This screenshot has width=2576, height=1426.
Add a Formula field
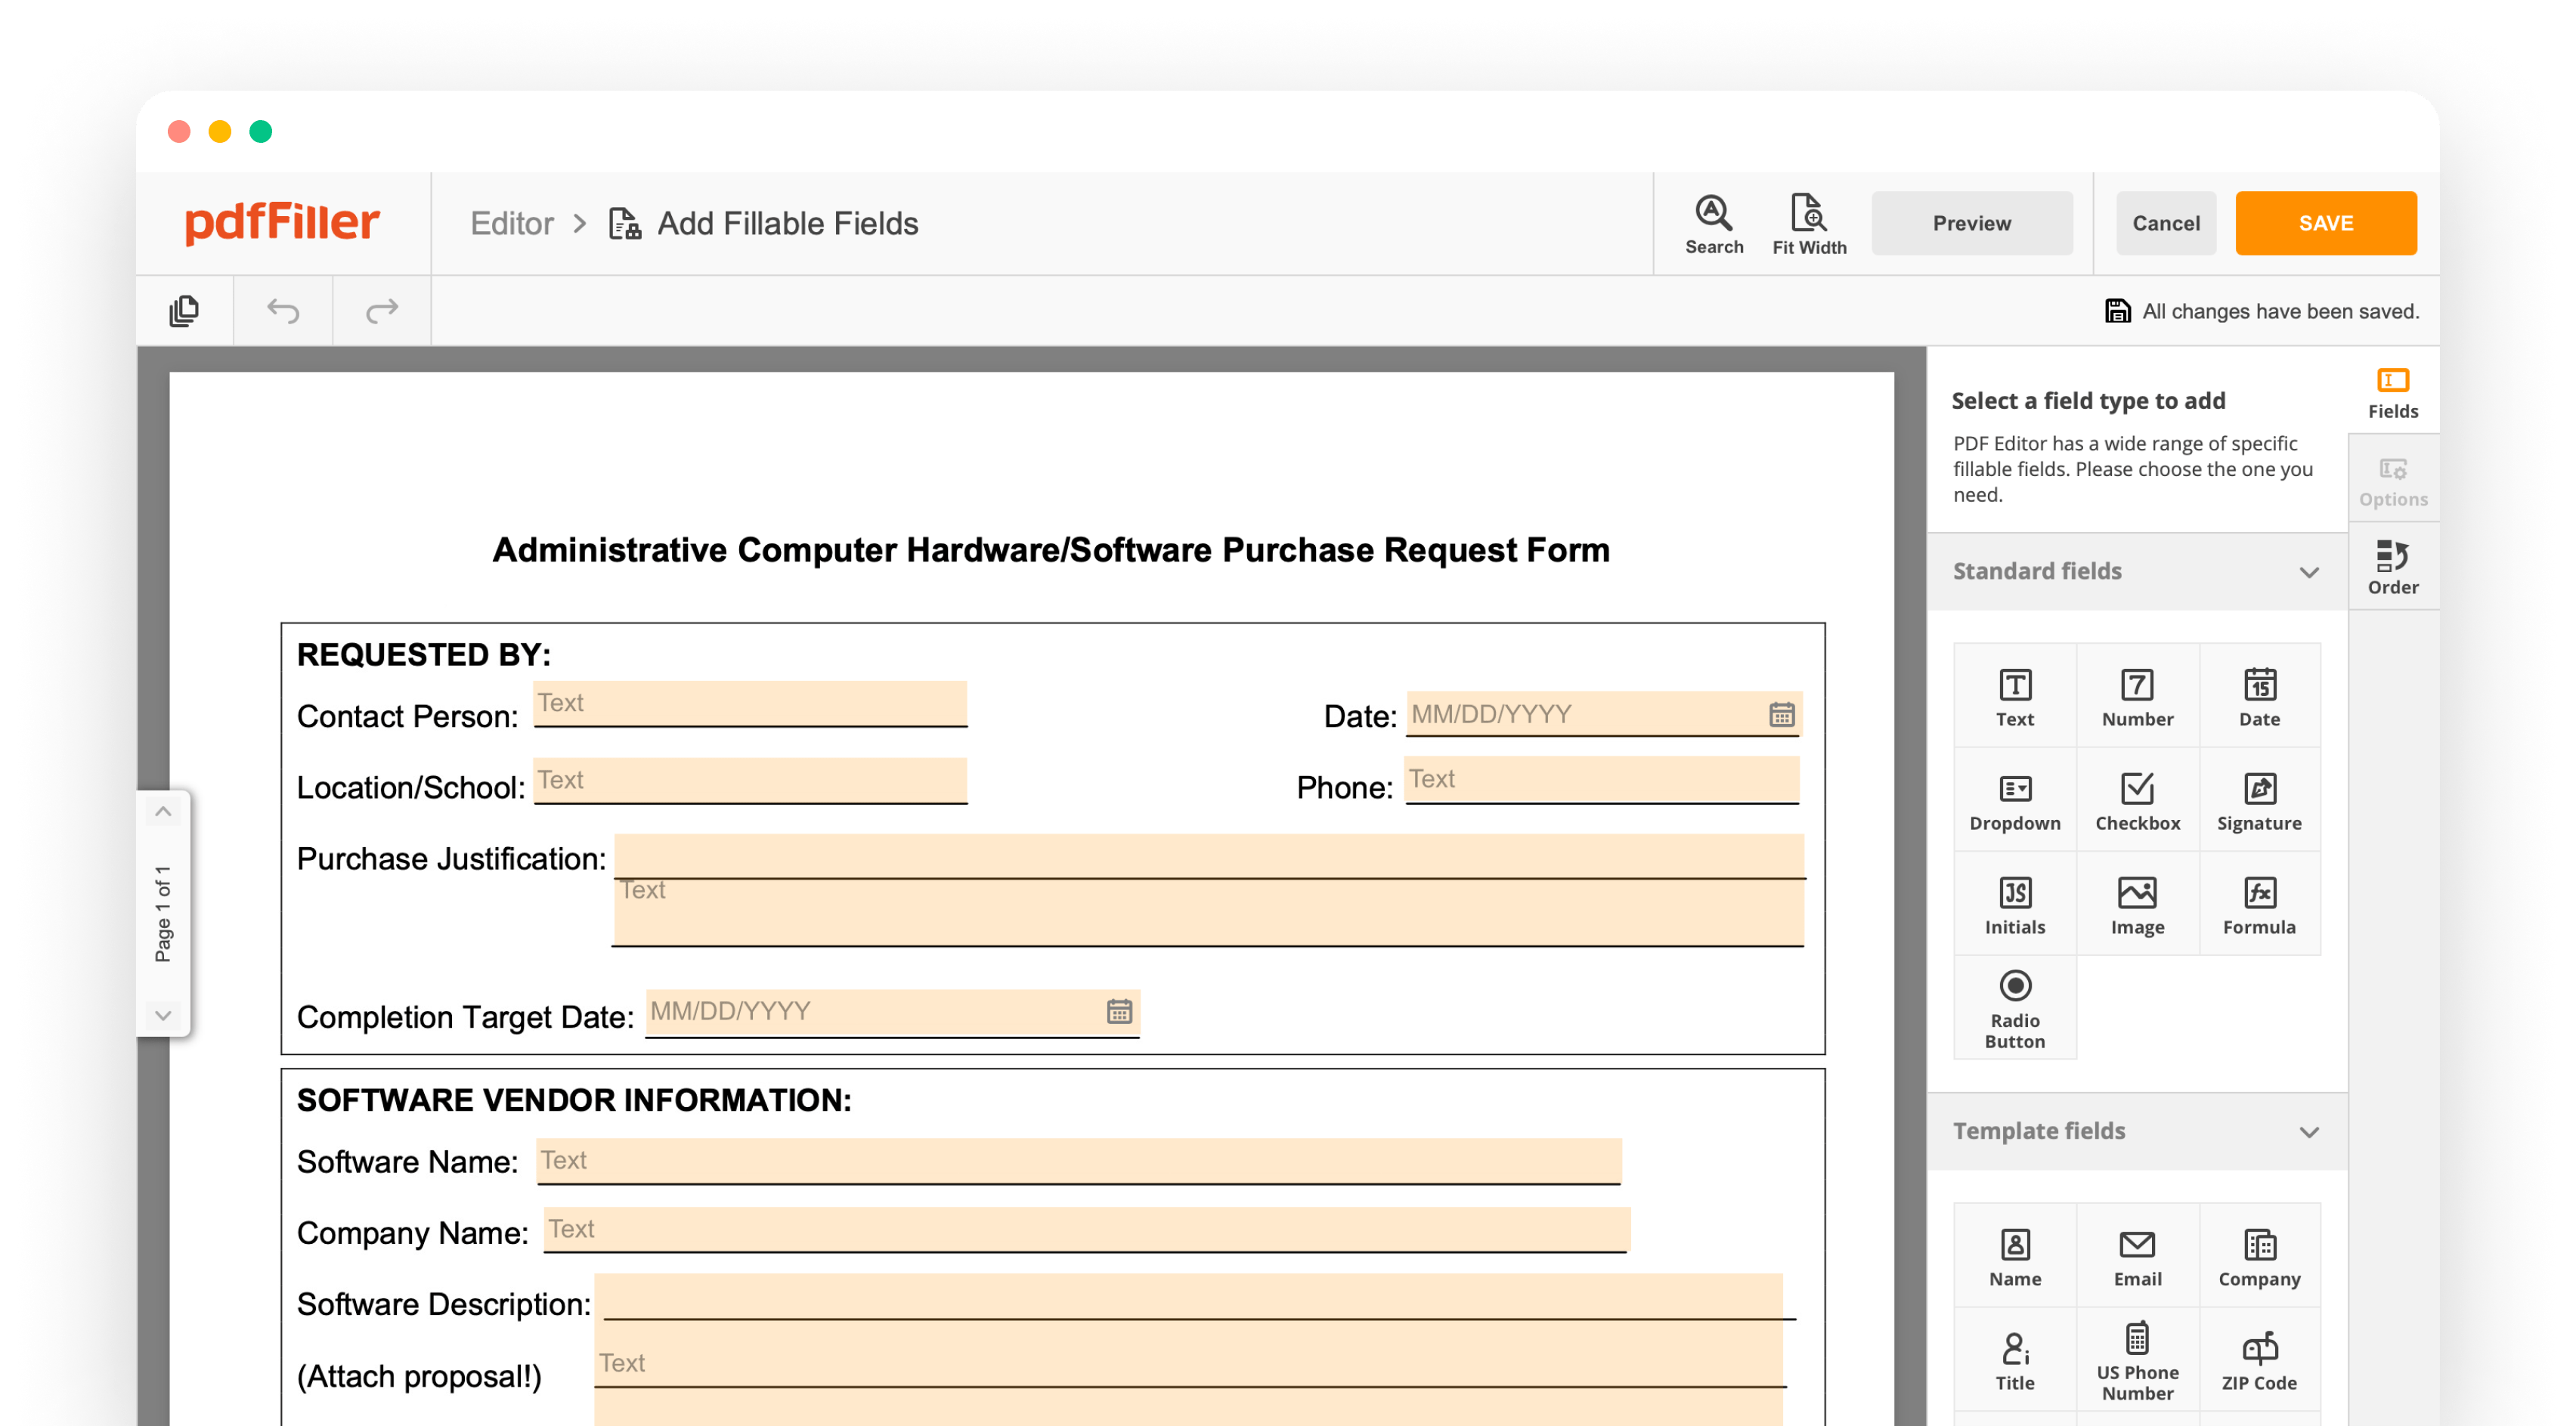click(2259, 903)
